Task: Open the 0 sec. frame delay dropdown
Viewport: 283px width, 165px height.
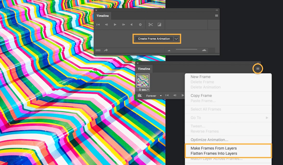Action: pos(144,90)
